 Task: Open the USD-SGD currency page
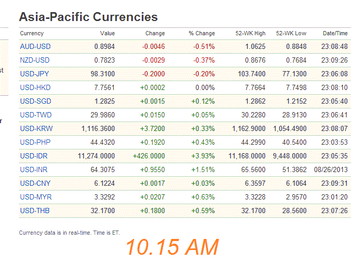click(35, 101)
